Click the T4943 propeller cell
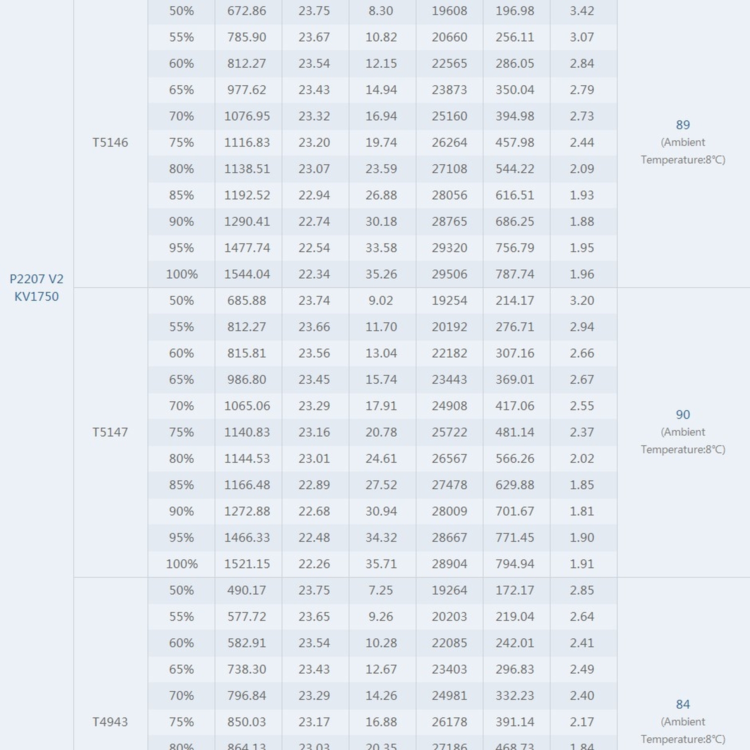This screenshot has width=750, height=750. click(110, 721)
